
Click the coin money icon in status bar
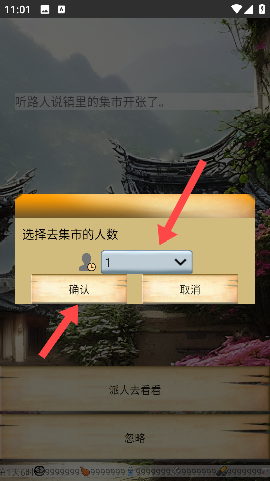click(39, 471)
